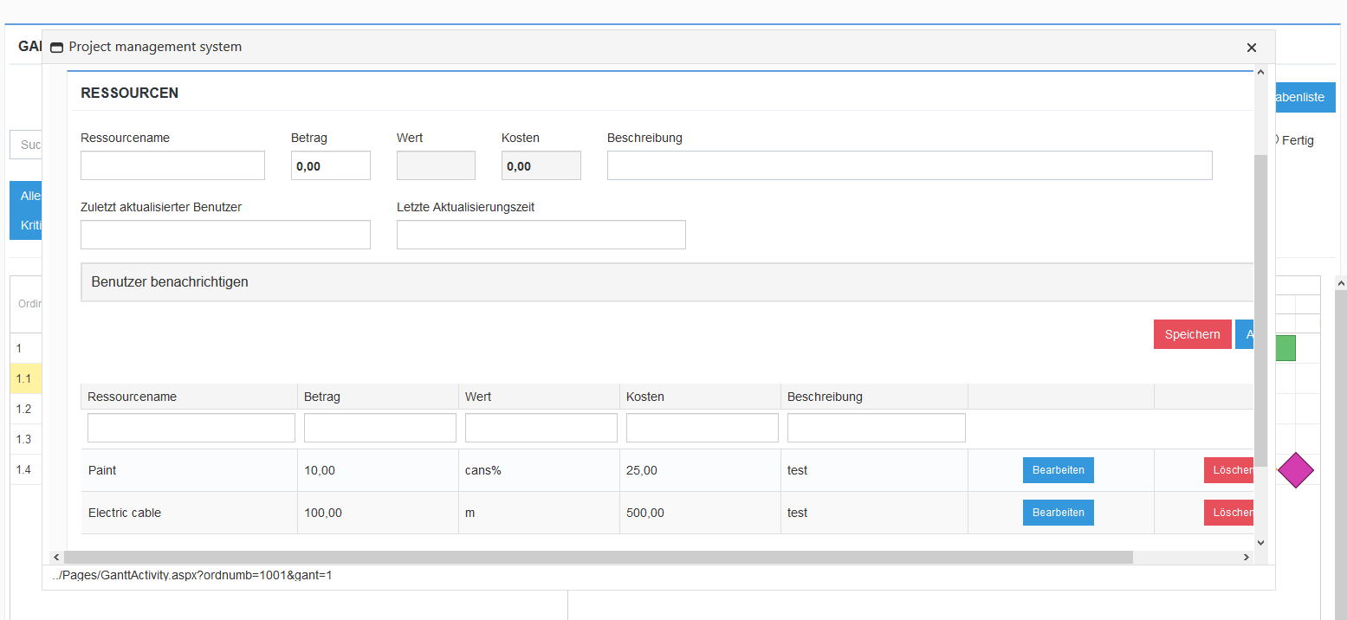Screen dimensions: 1347x620
Task: Click the Betrag filter box in the table
Action: coord(380,428)
